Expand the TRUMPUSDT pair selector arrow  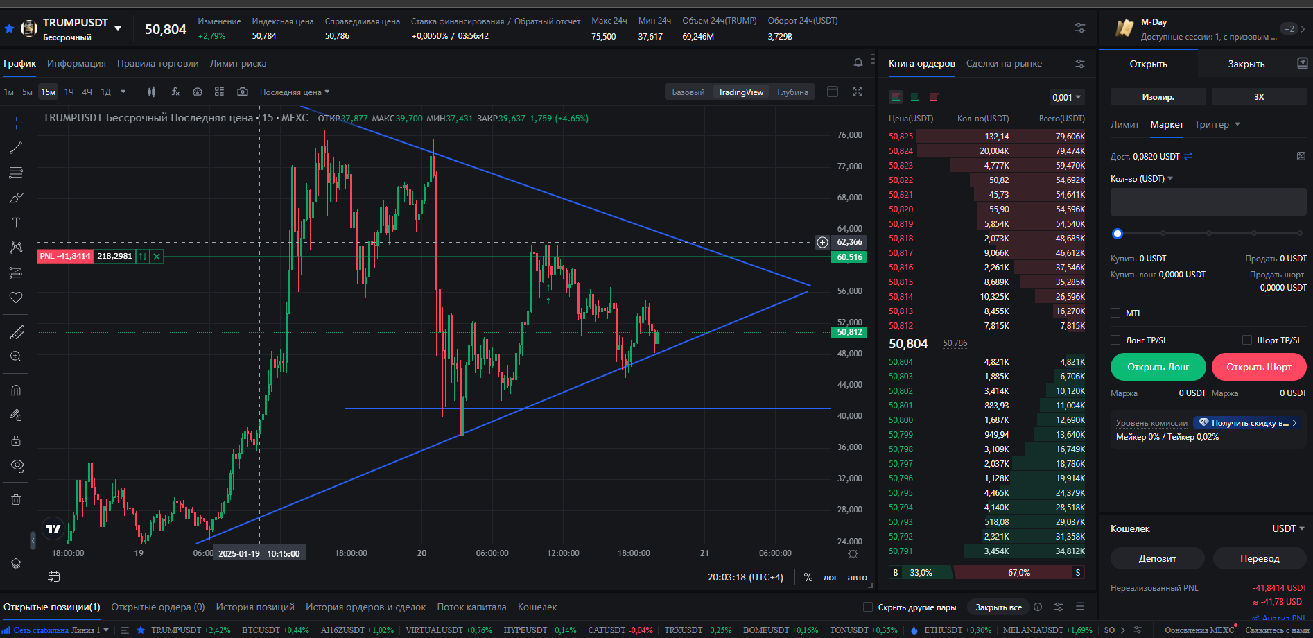click(118, 28)
